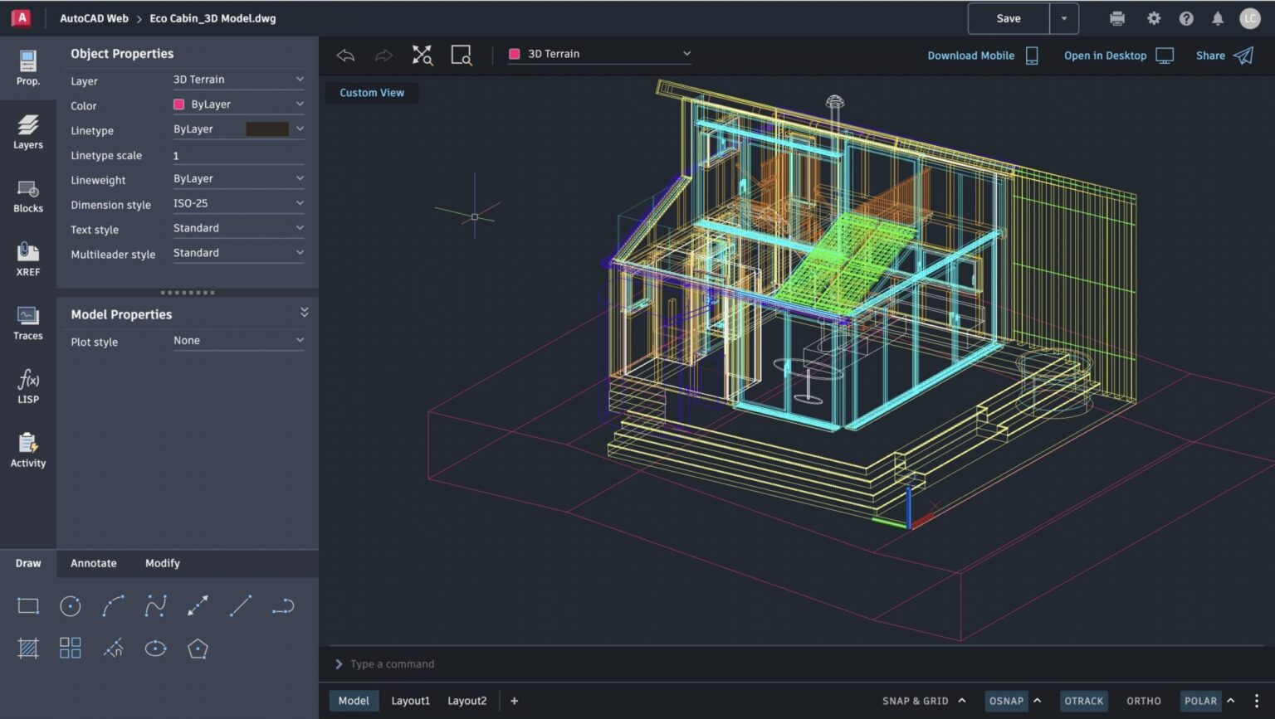Open the Hatch tool
The image size is (1275, 719).
click(x=27, y=648)
